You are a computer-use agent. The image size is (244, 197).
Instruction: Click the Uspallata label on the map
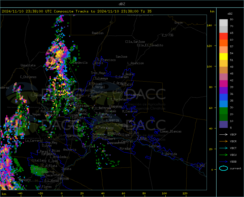point(28,65)
